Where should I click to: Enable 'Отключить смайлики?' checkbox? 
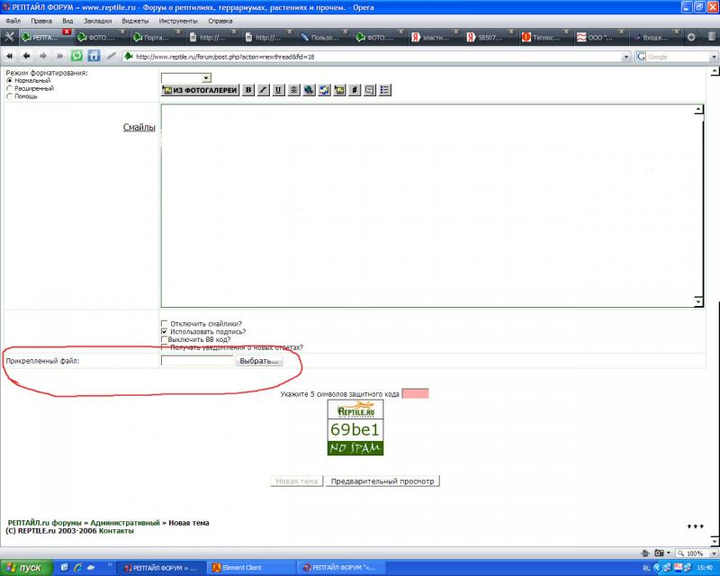click(x=164, y=324)
